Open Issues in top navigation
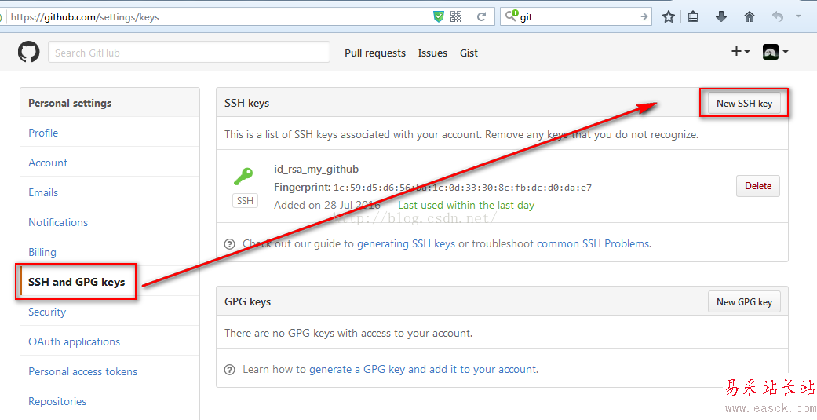This screenshot has width=817, height=420. coord(432,53)
